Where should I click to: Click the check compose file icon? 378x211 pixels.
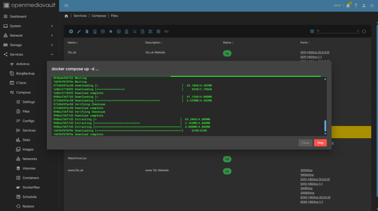(95, 32)
